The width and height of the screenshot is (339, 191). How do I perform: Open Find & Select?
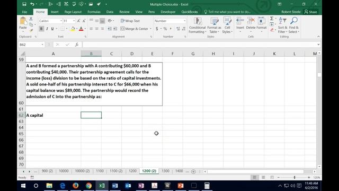tap(294, 25)
